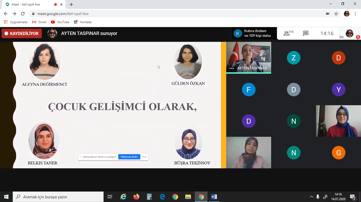
Task: Click the Paylaşmayı durdur button
Action: click(x=129, y=157)
